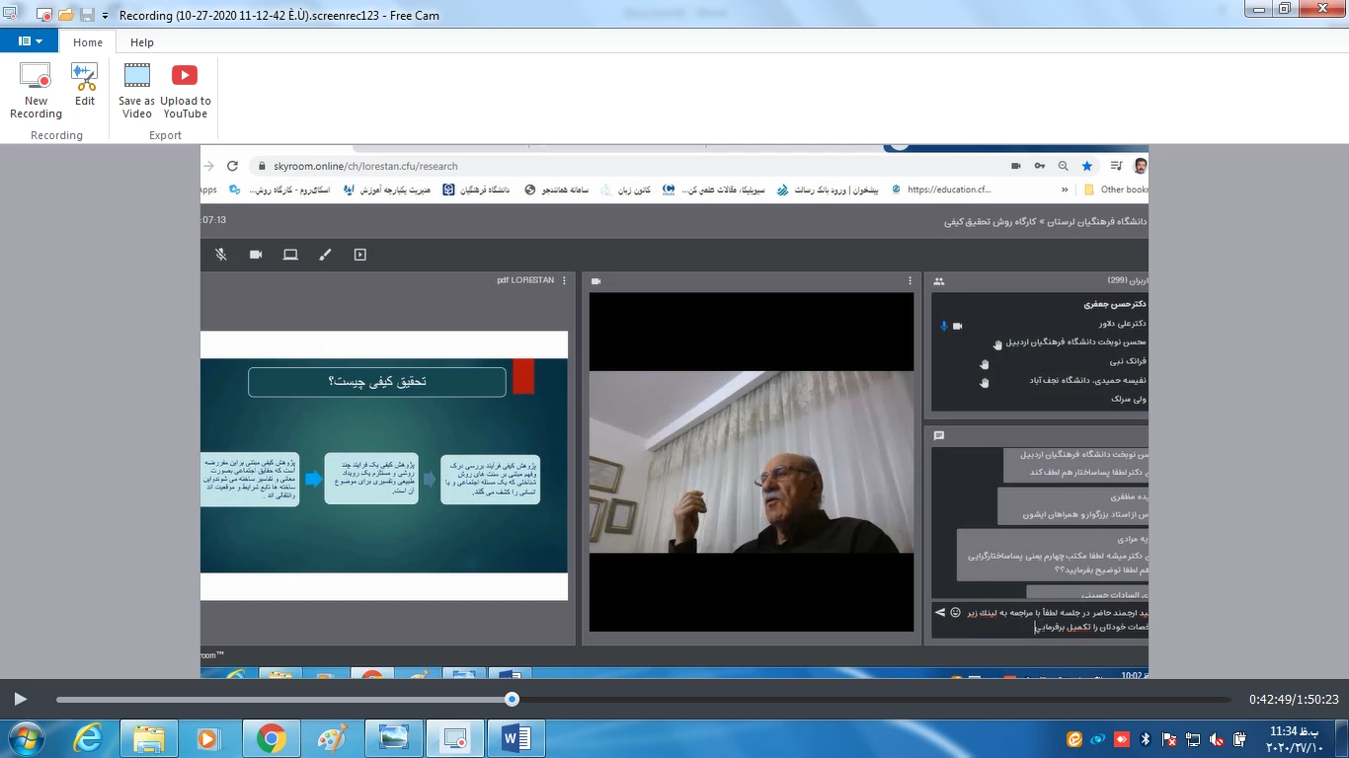Screen dimensions: 1349x758
Task: Click the save floppy disk icon in title bar
Action: [x=86, y=15]
